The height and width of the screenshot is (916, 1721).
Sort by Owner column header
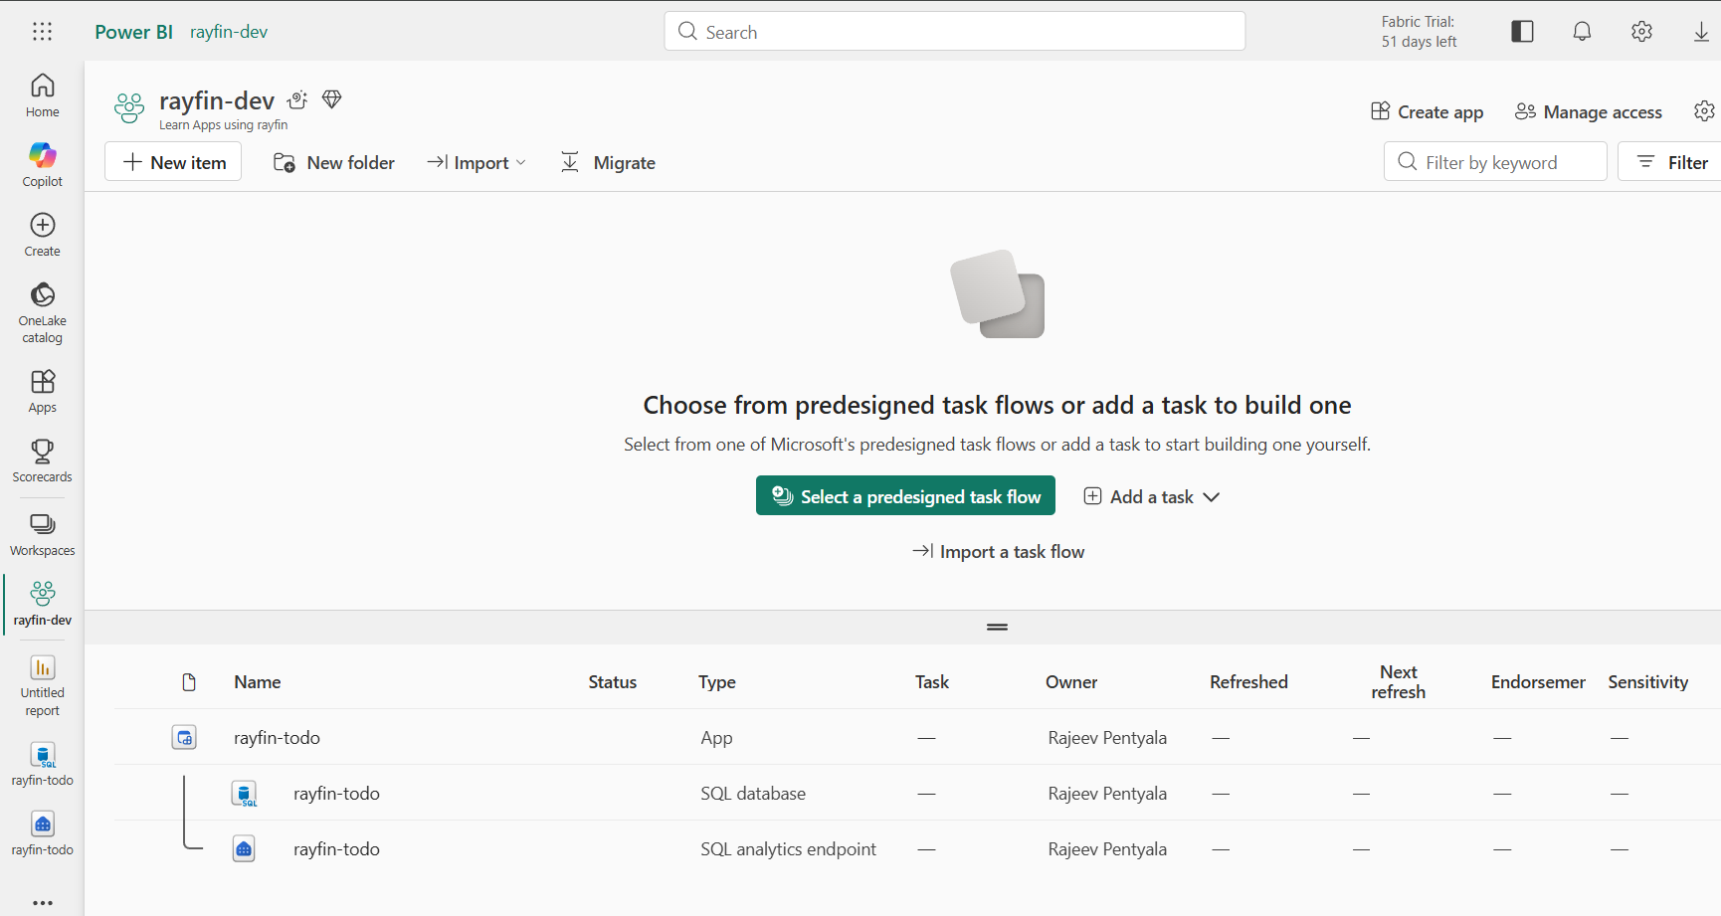(x=1071, y=682)
